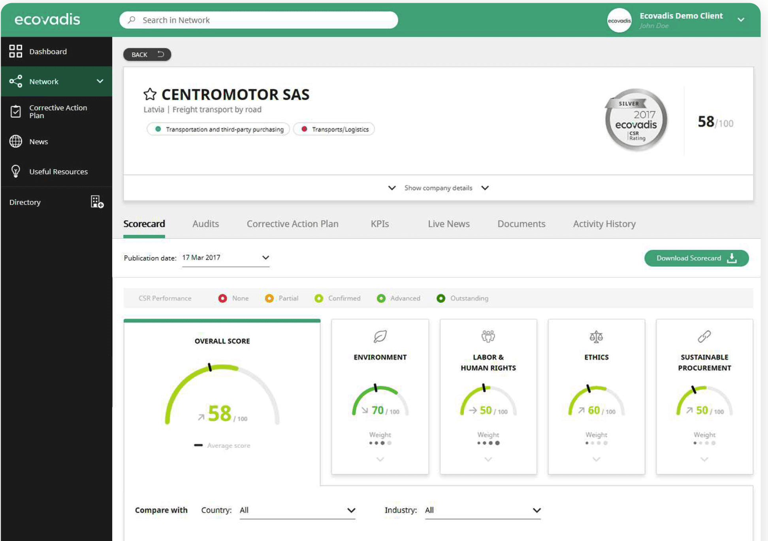Screen dimensions: 768x541
Task: Click the Search in Network field
Action: [259, 20]
